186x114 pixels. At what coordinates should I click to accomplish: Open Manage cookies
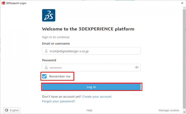pos(169,110)
